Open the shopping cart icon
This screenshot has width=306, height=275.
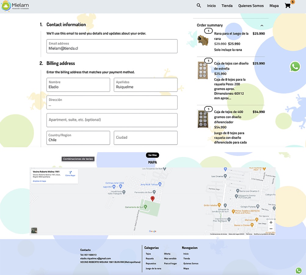[288, 5]
